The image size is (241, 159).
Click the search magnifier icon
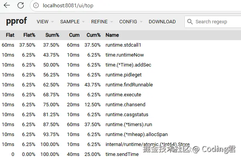click(190, 22)
